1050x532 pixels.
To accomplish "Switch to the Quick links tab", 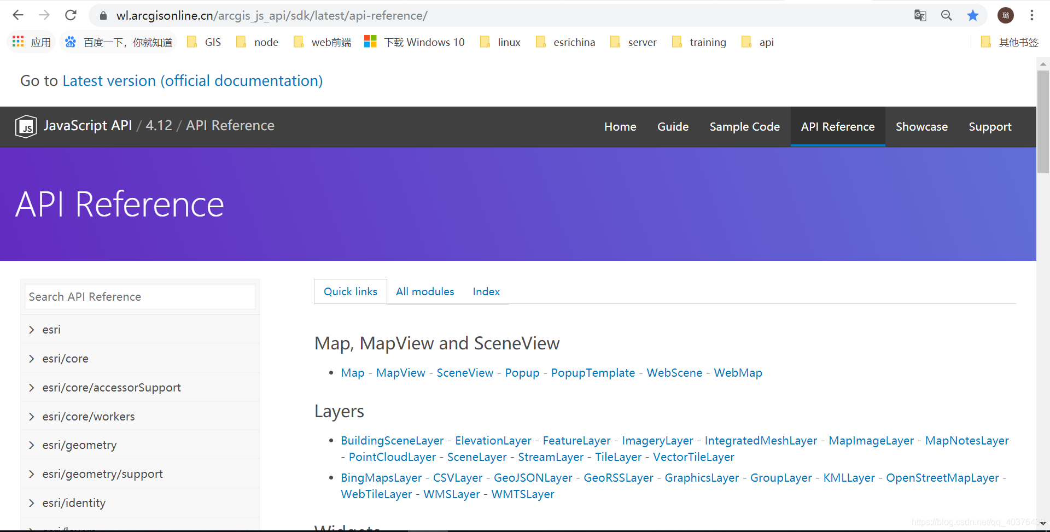I will click(351, 291).
